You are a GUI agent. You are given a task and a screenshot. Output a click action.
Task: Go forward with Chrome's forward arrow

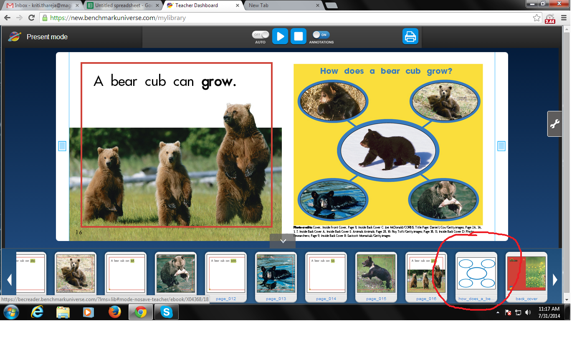point(19,18)
